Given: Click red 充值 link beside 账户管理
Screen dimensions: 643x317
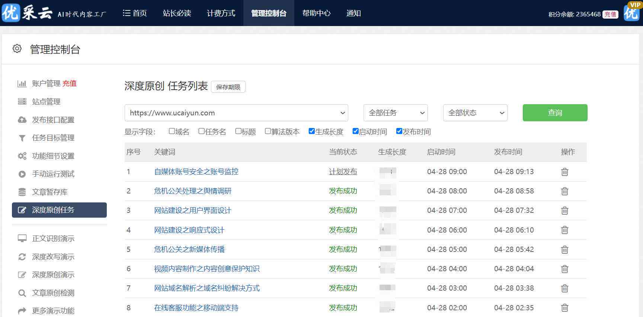Looking at the screenshot, I should 69,83.
